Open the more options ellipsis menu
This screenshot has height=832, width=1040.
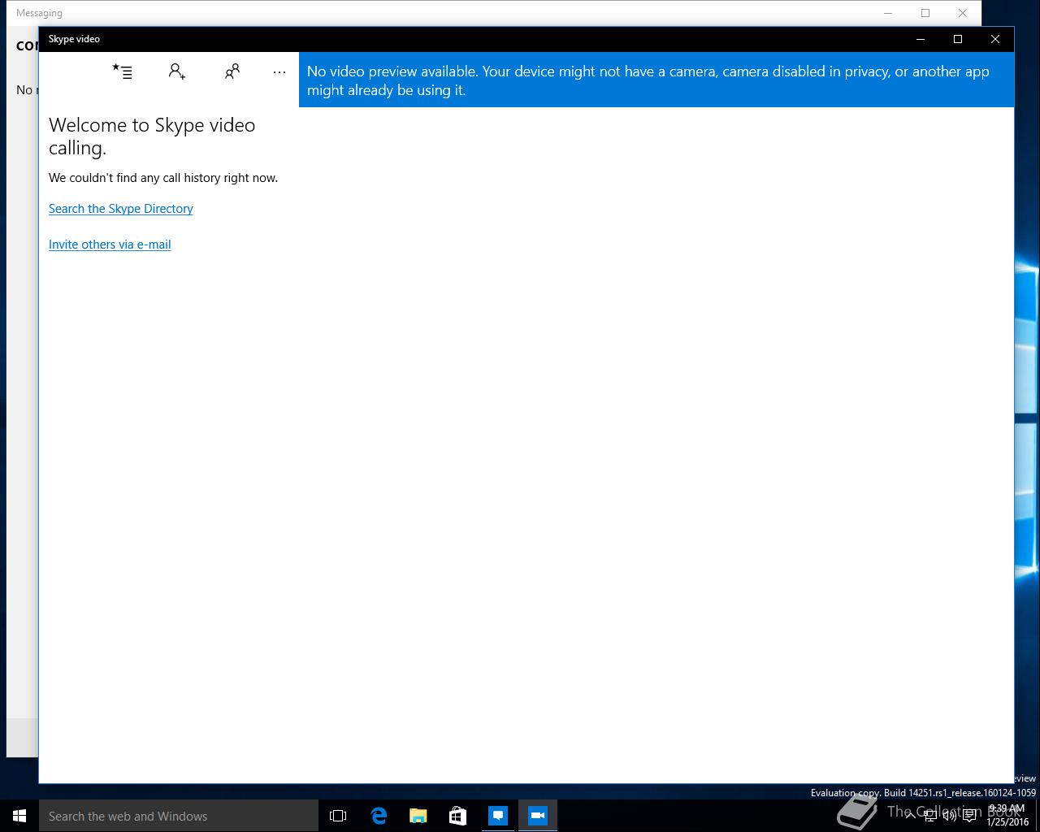[x=279, y=71]
